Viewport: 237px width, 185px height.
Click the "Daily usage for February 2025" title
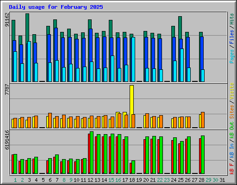[x=56, y=7]
